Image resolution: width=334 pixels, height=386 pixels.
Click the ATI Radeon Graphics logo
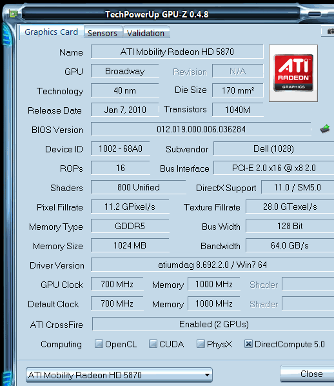(x=293, y=73)
